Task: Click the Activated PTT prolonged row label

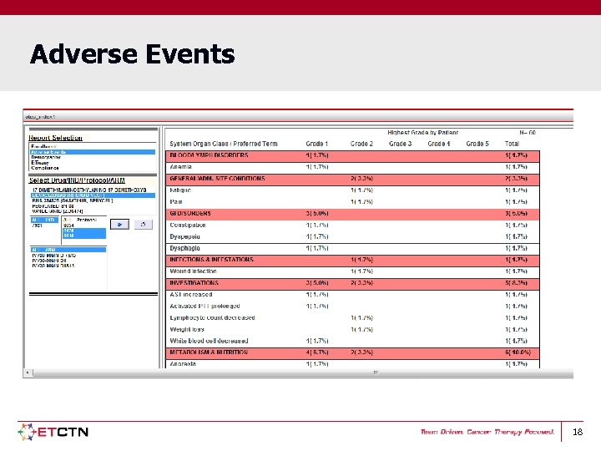Action: tap(205, 306)
